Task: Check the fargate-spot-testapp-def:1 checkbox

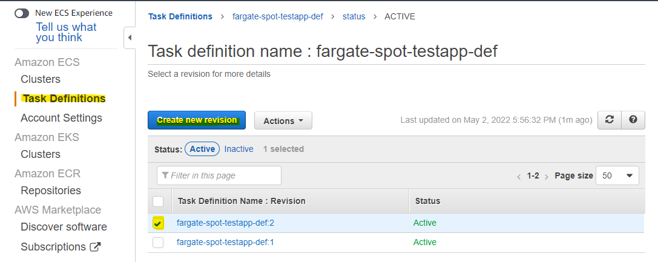Action: 158,242
